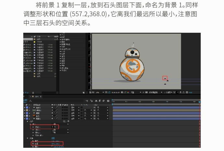Toggle pixel aspect ratio correction icon
Screen dimensions: 224x151
[174, 92]
